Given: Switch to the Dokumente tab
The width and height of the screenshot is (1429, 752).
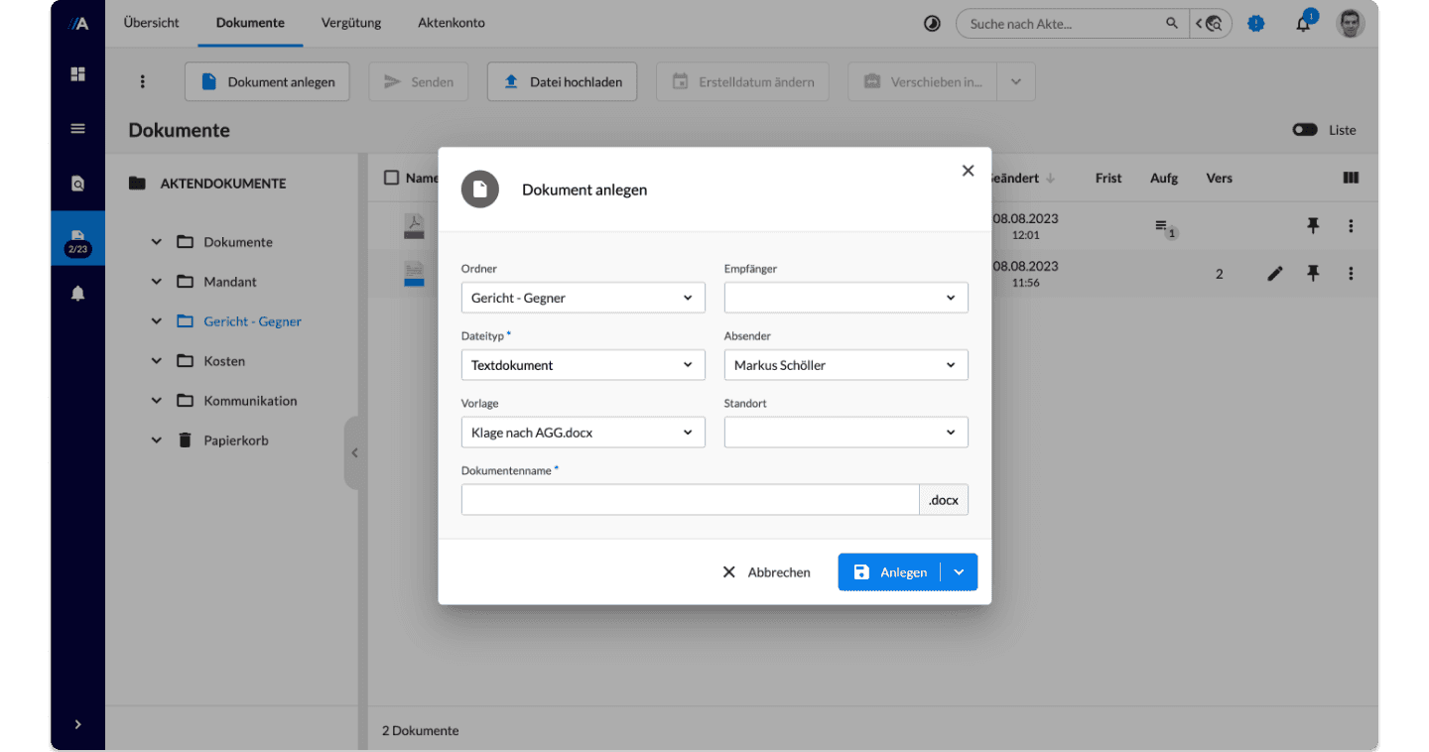Looking at the screenshot, I should point(250,23).
